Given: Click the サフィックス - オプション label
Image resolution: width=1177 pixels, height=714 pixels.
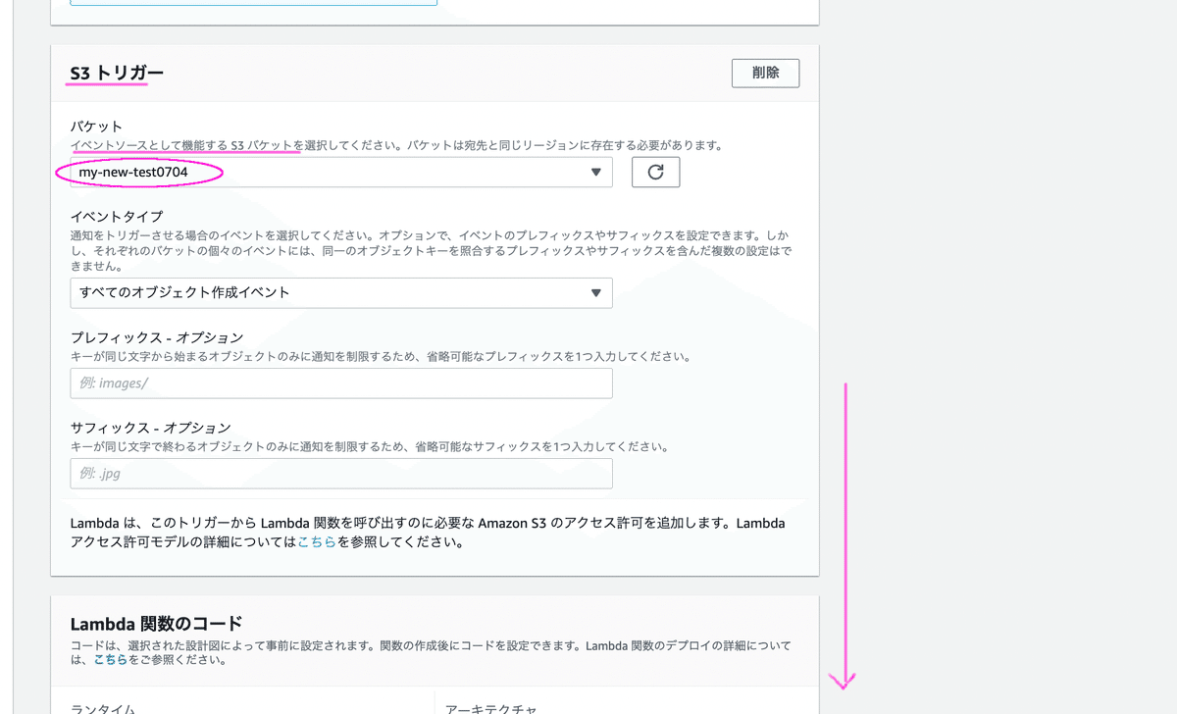Looking at the screenshot, I should pyautogui.click(x=151, y=429).
